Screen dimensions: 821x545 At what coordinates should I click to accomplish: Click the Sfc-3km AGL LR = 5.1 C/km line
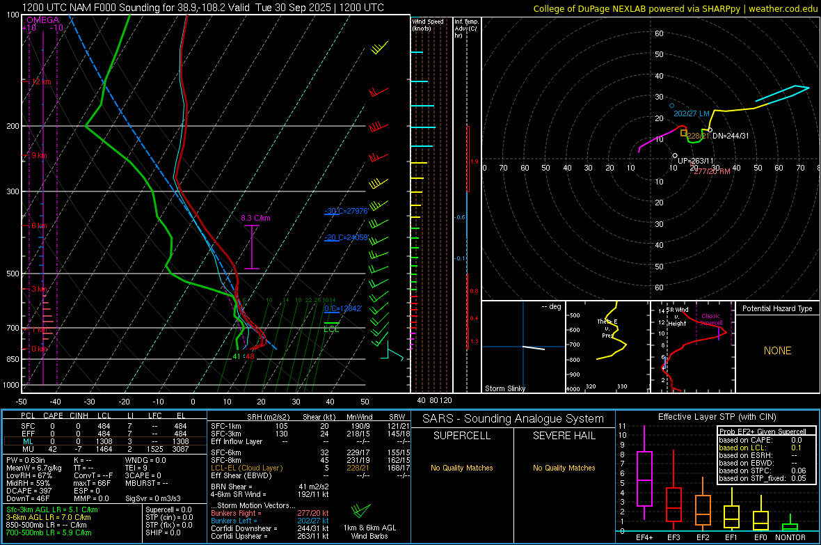click(x=52, y=510)
